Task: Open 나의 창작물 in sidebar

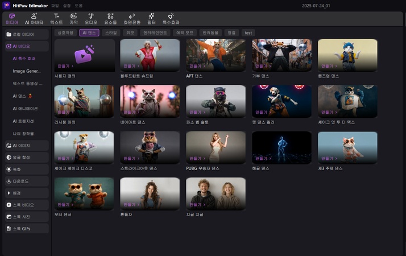Action: [x=23, y=134]
